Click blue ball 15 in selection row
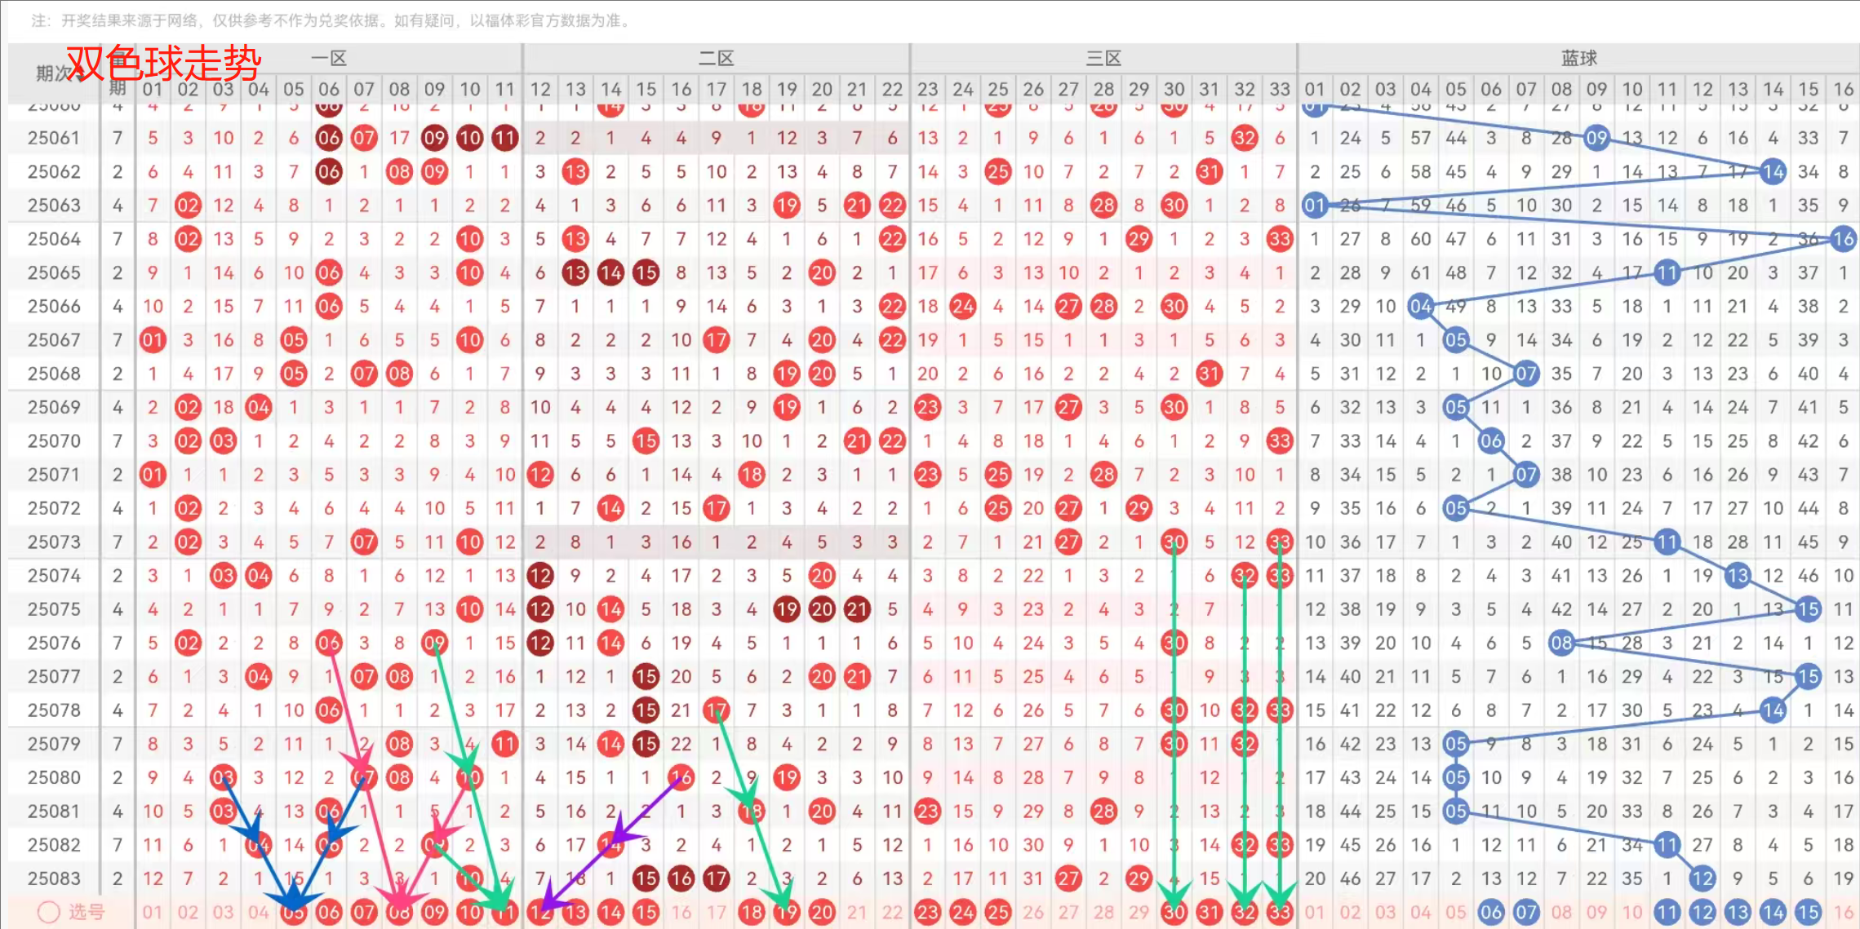 pyautogui.click(x=1808, y=912)
